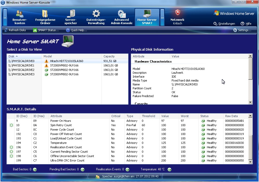
Task: Sort SMART details by the ID (Dec) column
Action: point(23,116)
